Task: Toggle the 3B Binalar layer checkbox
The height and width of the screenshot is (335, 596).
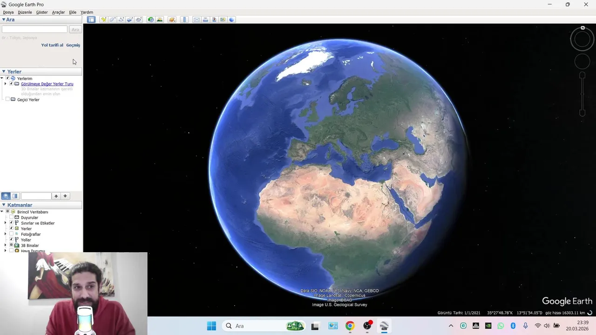Action: pyautogui.click(x=11, y=245)
